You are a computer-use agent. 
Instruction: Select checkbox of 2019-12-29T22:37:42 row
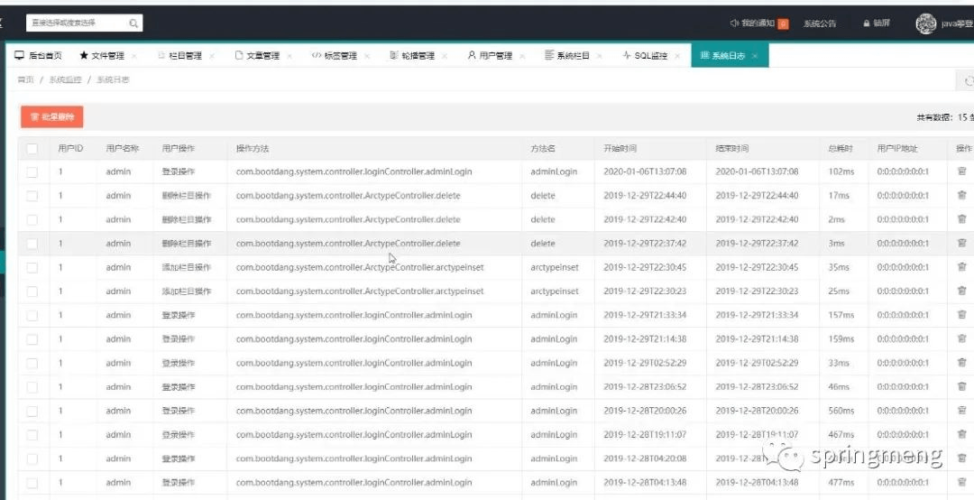[x=32, y=243]
